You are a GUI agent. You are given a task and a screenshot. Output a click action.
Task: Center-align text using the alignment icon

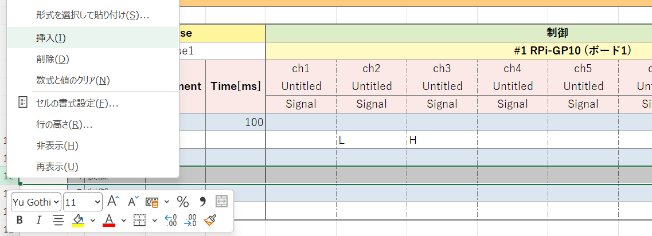(x=58, y=220)
